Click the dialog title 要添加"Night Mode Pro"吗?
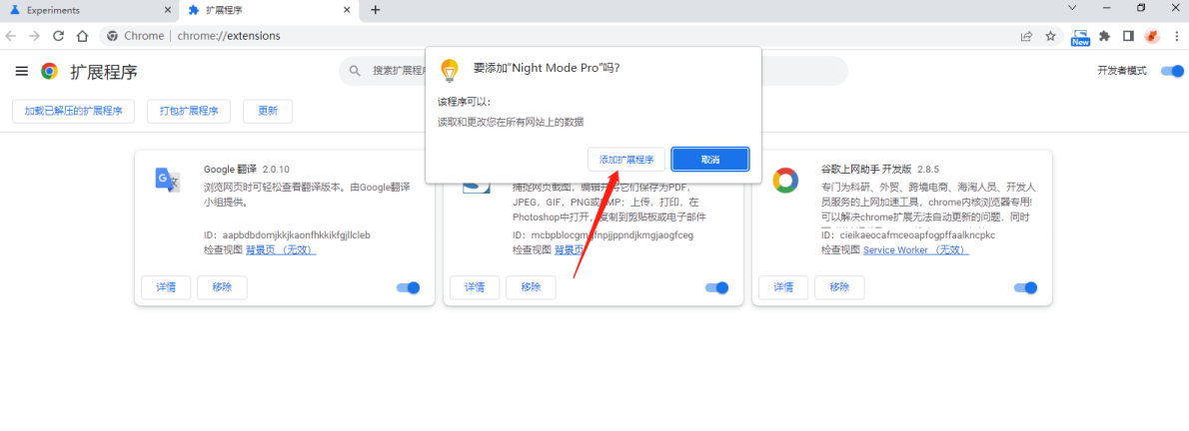The height and width of the screenshot is (431, 1189). coord(547,67)
